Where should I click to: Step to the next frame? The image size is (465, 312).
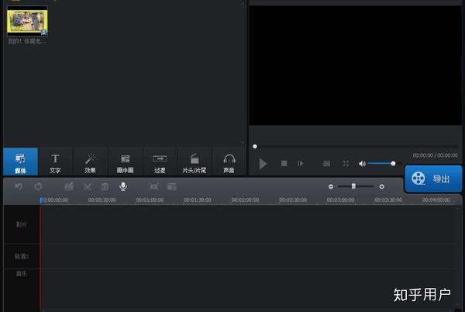point(301,164)
